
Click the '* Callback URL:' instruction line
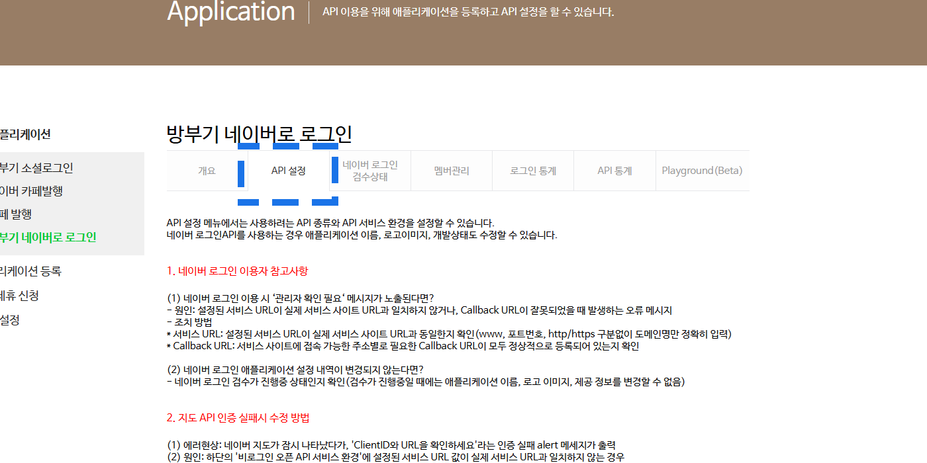coord(403,346)
